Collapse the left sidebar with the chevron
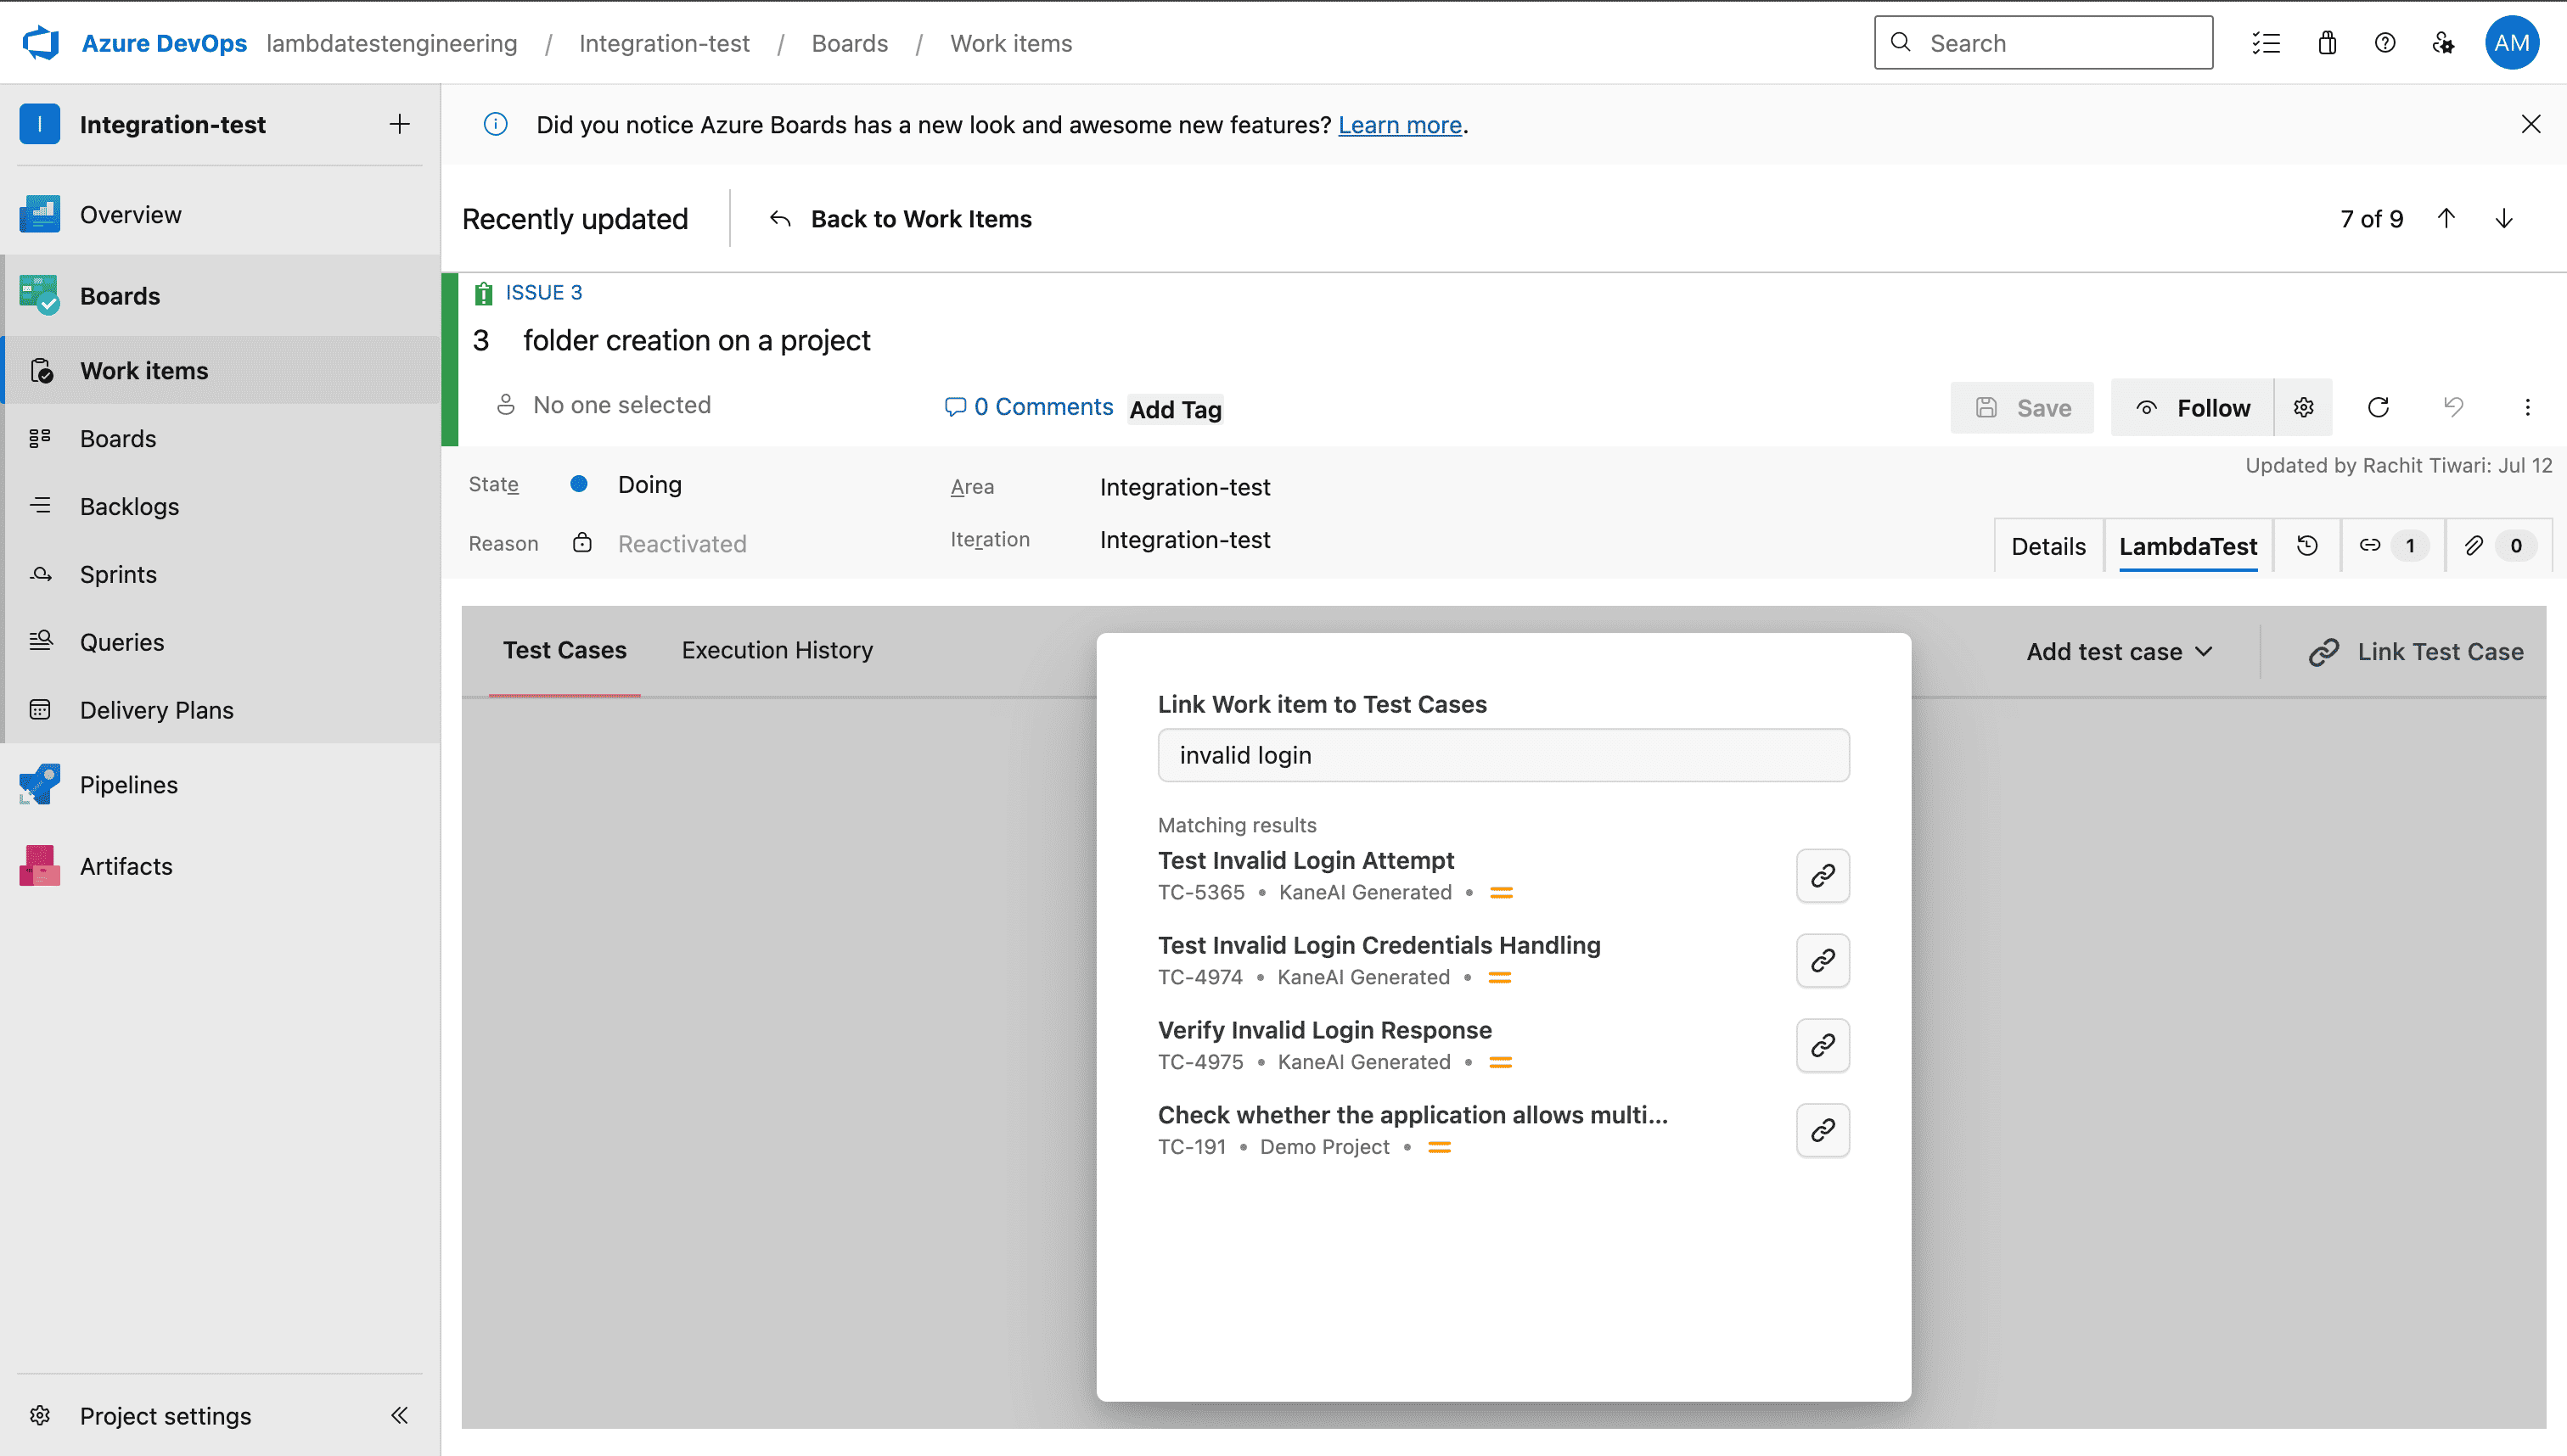 click(x=399, y=1415)
